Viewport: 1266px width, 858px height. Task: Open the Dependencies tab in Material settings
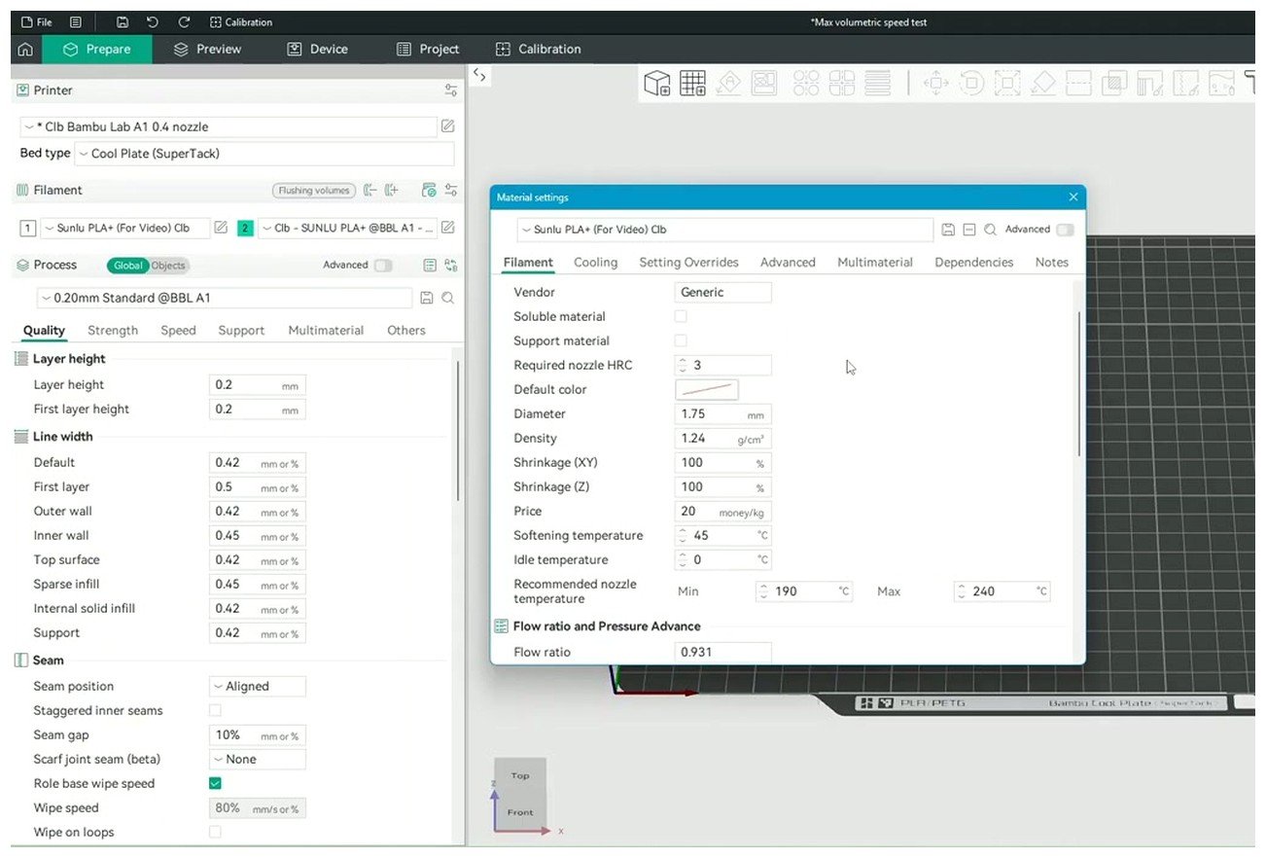pyautogui.click(x=973, y=263)
